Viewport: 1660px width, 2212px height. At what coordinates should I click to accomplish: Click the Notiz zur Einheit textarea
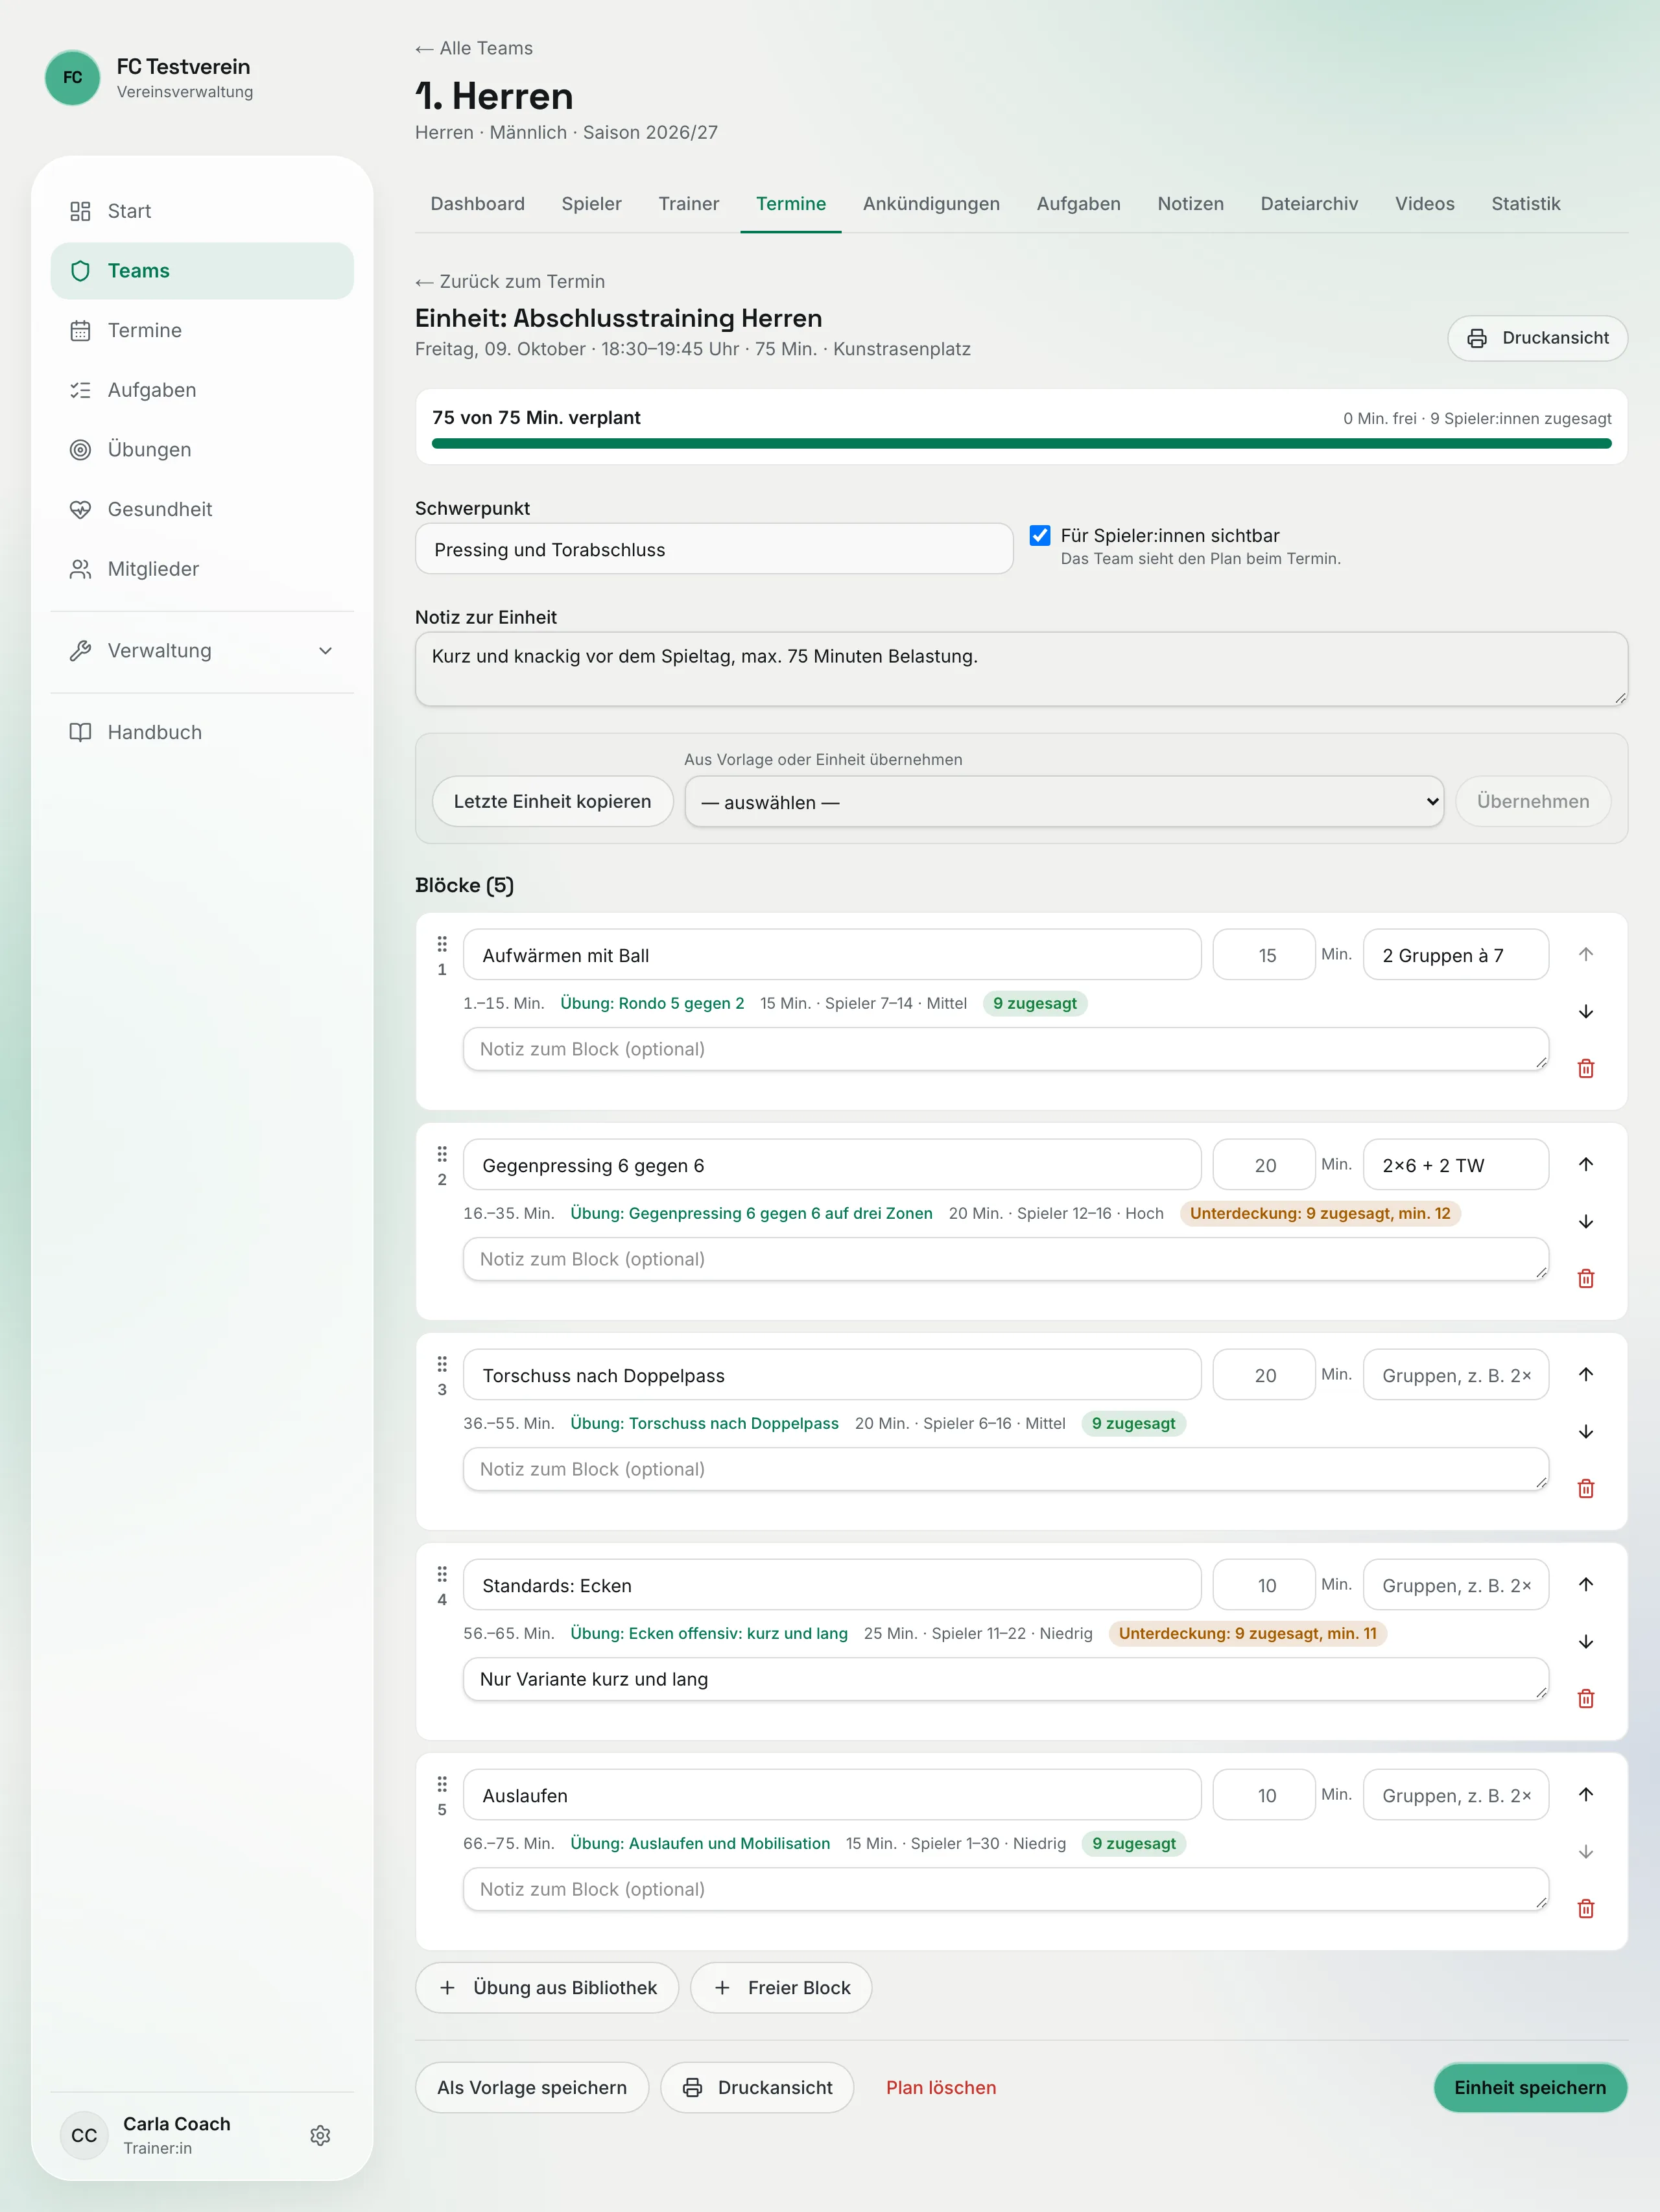(1021, 668)
